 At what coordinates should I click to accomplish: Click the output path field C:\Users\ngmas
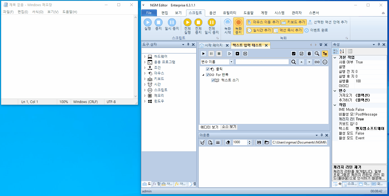(x=300, y=142)
